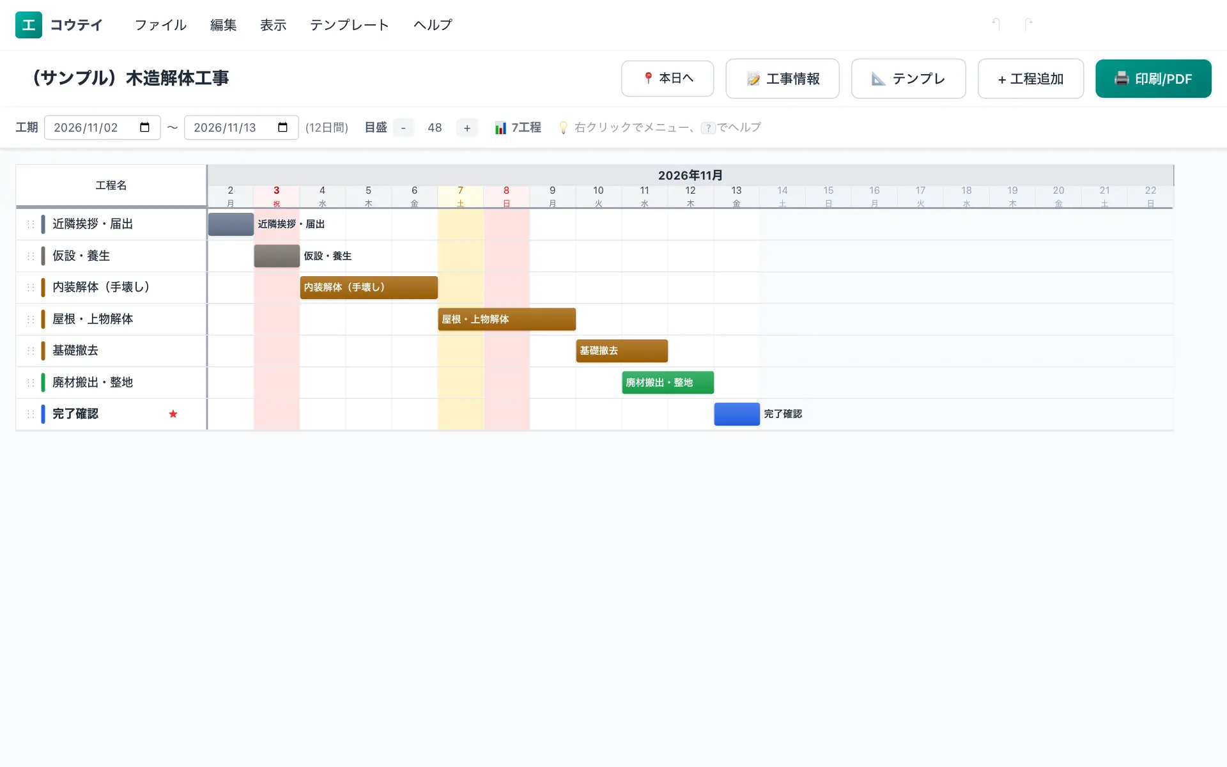Click the ? help key badge
The width and height of the screenshot is (1227, 767).
708,128
